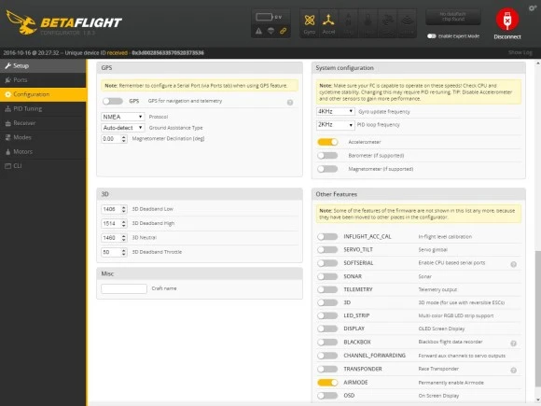This screenshot has height=406, width=541.
Task: Switch to the PID Tuning tab
Action: [x=43, y=109]
